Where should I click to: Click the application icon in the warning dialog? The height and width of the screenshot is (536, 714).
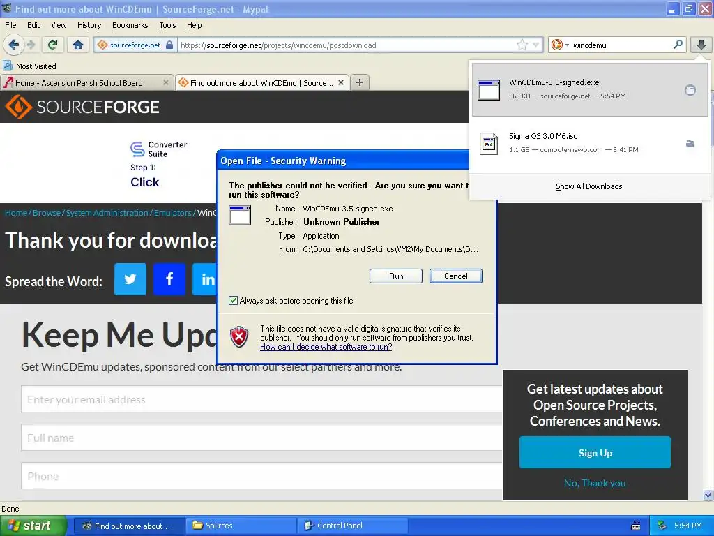click(x=240, y=216)
